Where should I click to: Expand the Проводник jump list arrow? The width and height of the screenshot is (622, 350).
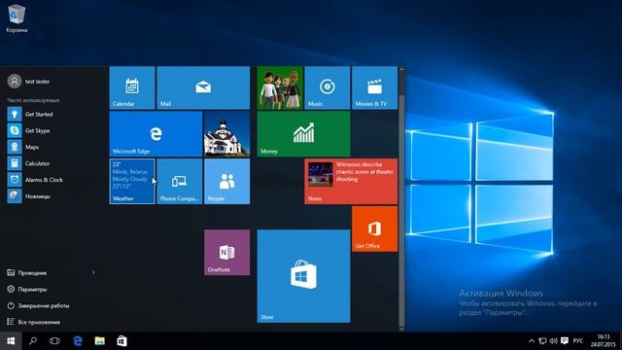(93, 272)
